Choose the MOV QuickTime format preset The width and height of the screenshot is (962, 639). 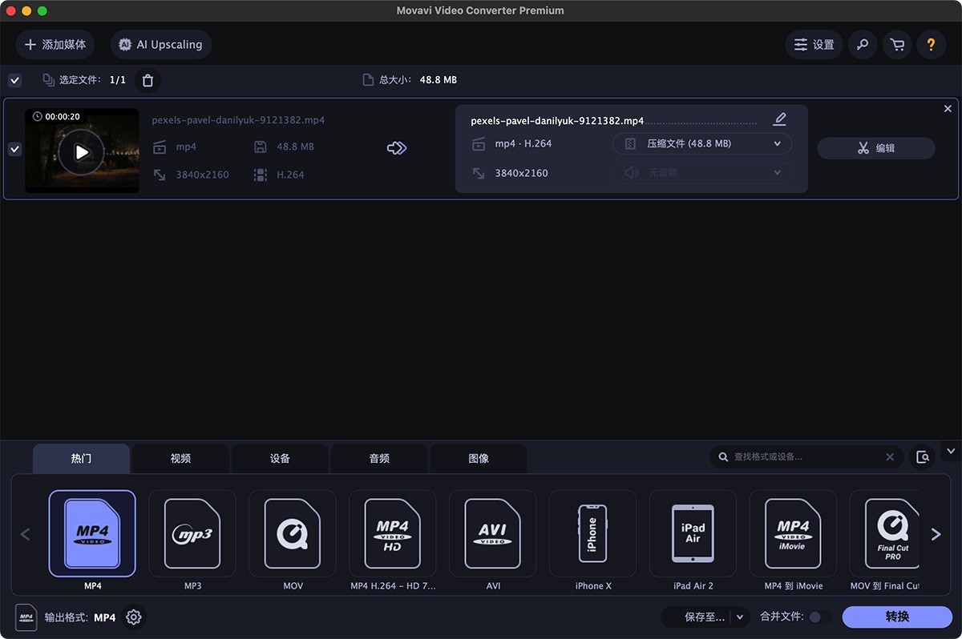(x=292, y=533)
